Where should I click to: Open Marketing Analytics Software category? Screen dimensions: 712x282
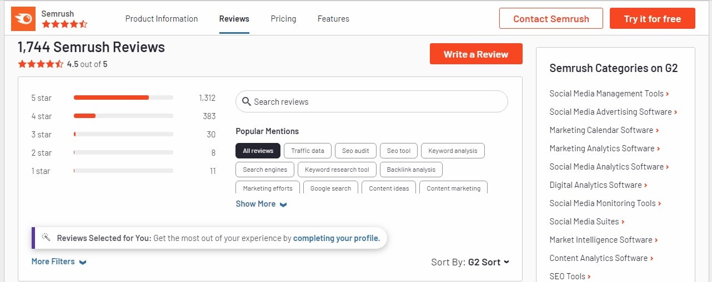tap(604, 148)
